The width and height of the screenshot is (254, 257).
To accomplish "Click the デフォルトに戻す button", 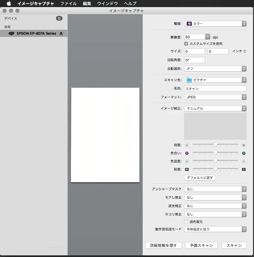I will point(200,178).
